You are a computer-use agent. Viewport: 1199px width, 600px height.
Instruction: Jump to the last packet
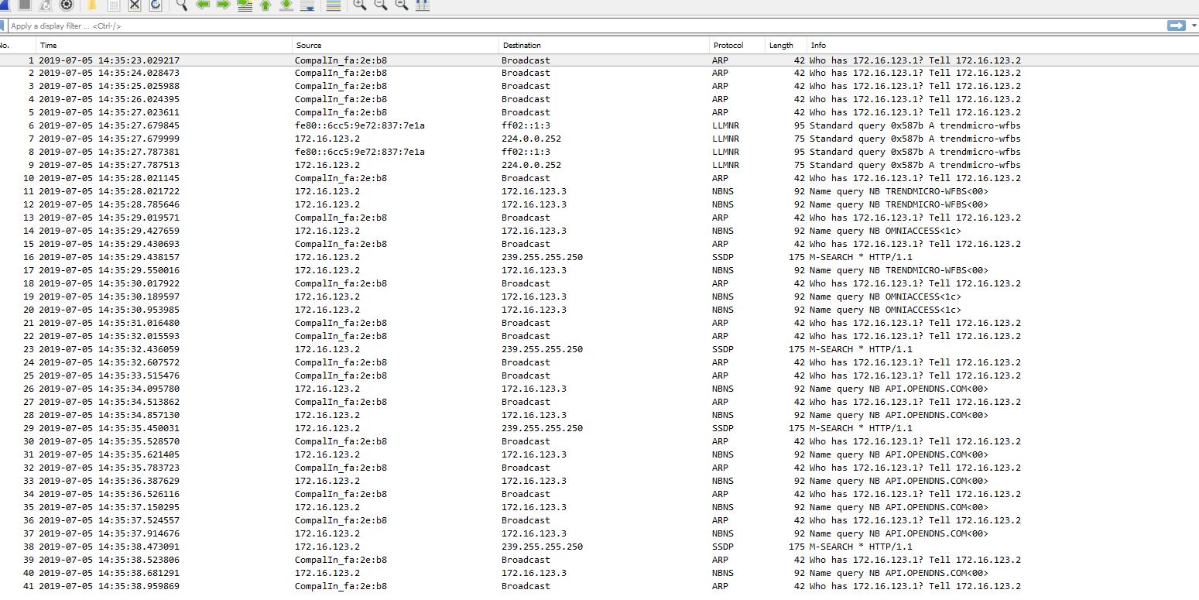coord(286,5)
